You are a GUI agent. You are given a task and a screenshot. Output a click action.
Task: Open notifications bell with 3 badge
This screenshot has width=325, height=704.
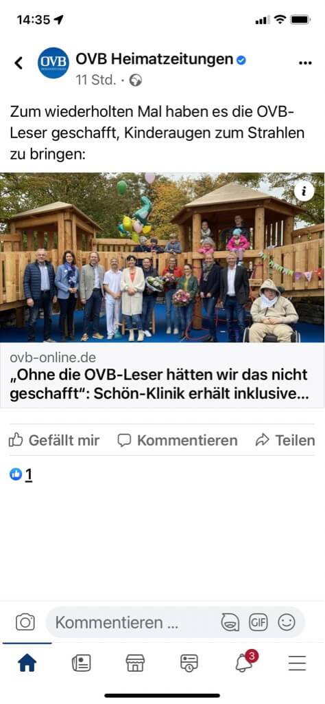point(245,661)
